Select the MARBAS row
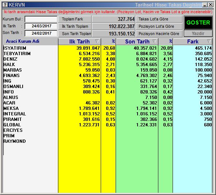The height and width of the screenshot is (195, 216). 107,70
